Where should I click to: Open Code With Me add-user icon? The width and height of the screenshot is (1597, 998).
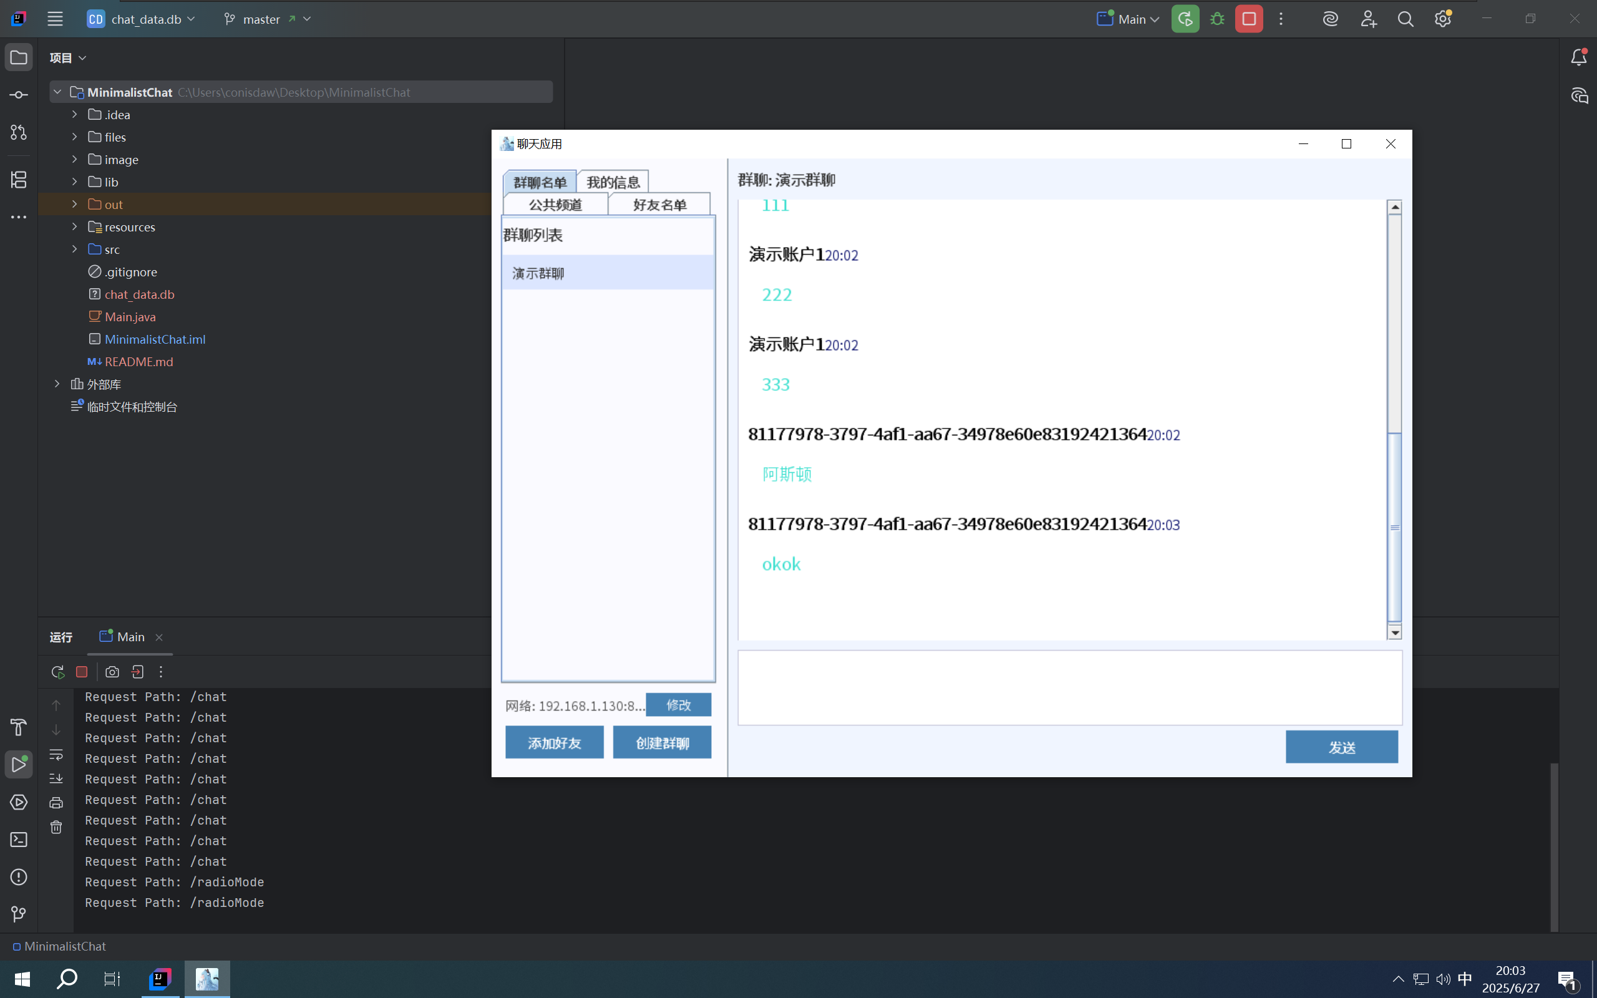1368,19
